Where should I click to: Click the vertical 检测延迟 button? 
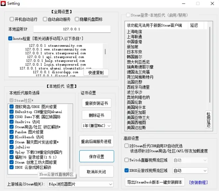pos(208,119)
